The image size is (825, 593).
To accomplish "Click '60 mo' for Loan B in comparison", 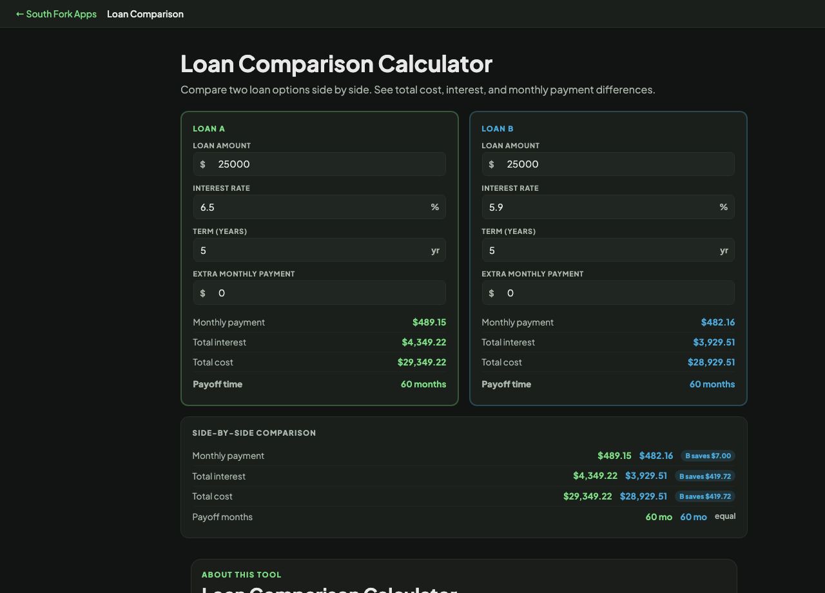I will 694,517.
